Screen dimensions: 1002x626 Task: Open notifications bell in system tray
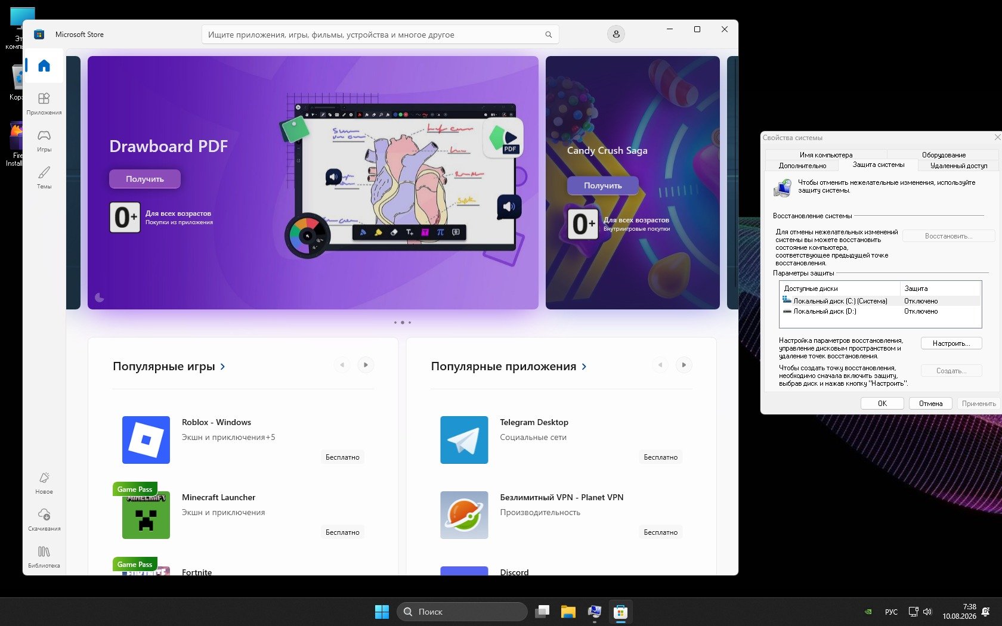[x=986, y=612]
